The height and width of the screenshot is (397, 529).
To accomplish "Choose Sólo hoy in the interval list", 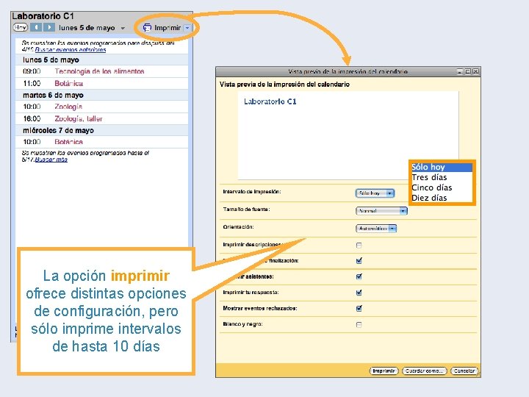I will [x=442, y=167].
